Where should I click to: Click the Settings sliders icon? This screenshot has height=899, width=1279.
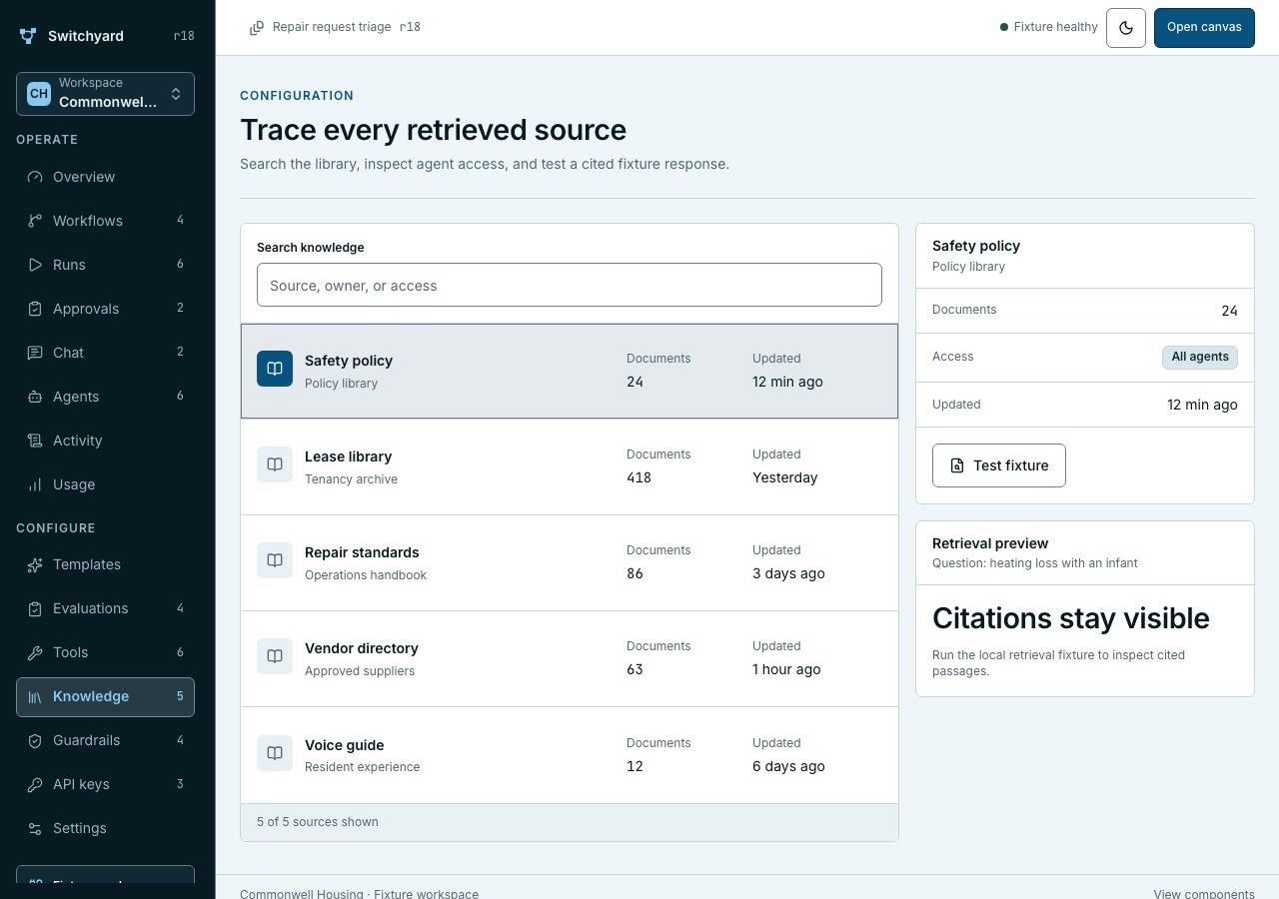(35, 828)
